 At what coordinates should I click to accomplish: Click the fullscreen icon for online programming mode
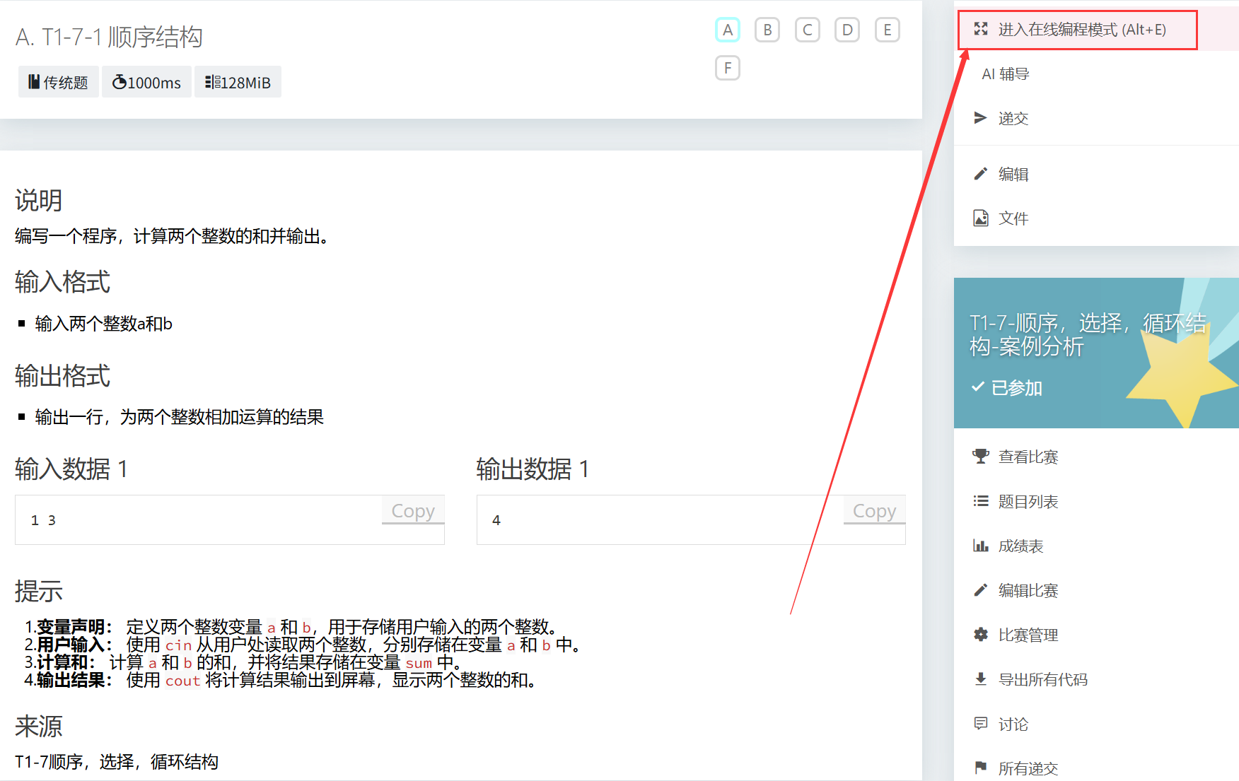pyautogui.click(x=981, y=29)
